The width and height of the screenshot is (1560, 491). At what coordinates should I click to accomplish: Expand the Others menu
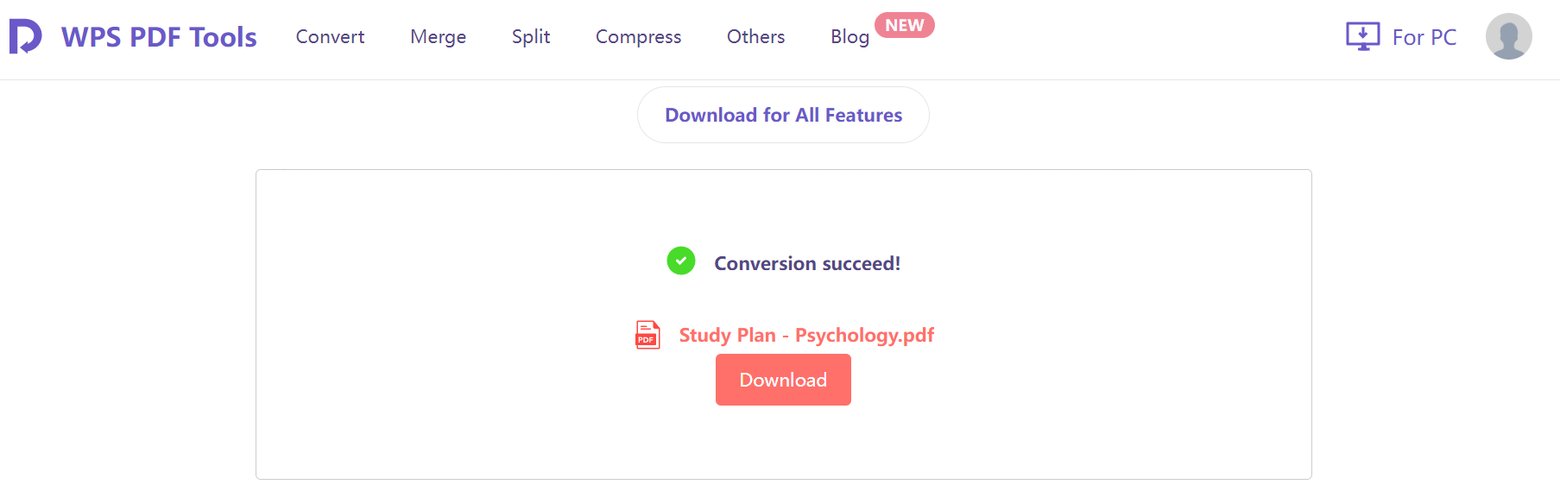click(x=755, y=37)
